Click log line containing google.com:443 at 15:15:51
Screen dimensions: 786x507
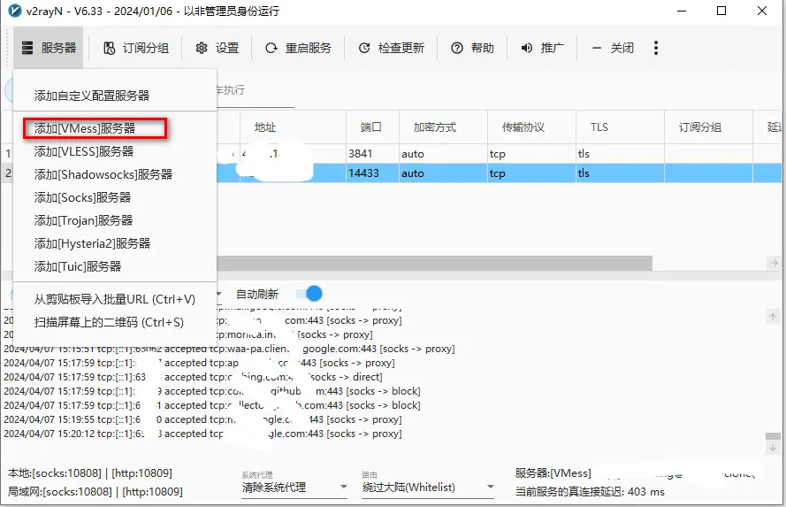229,349
